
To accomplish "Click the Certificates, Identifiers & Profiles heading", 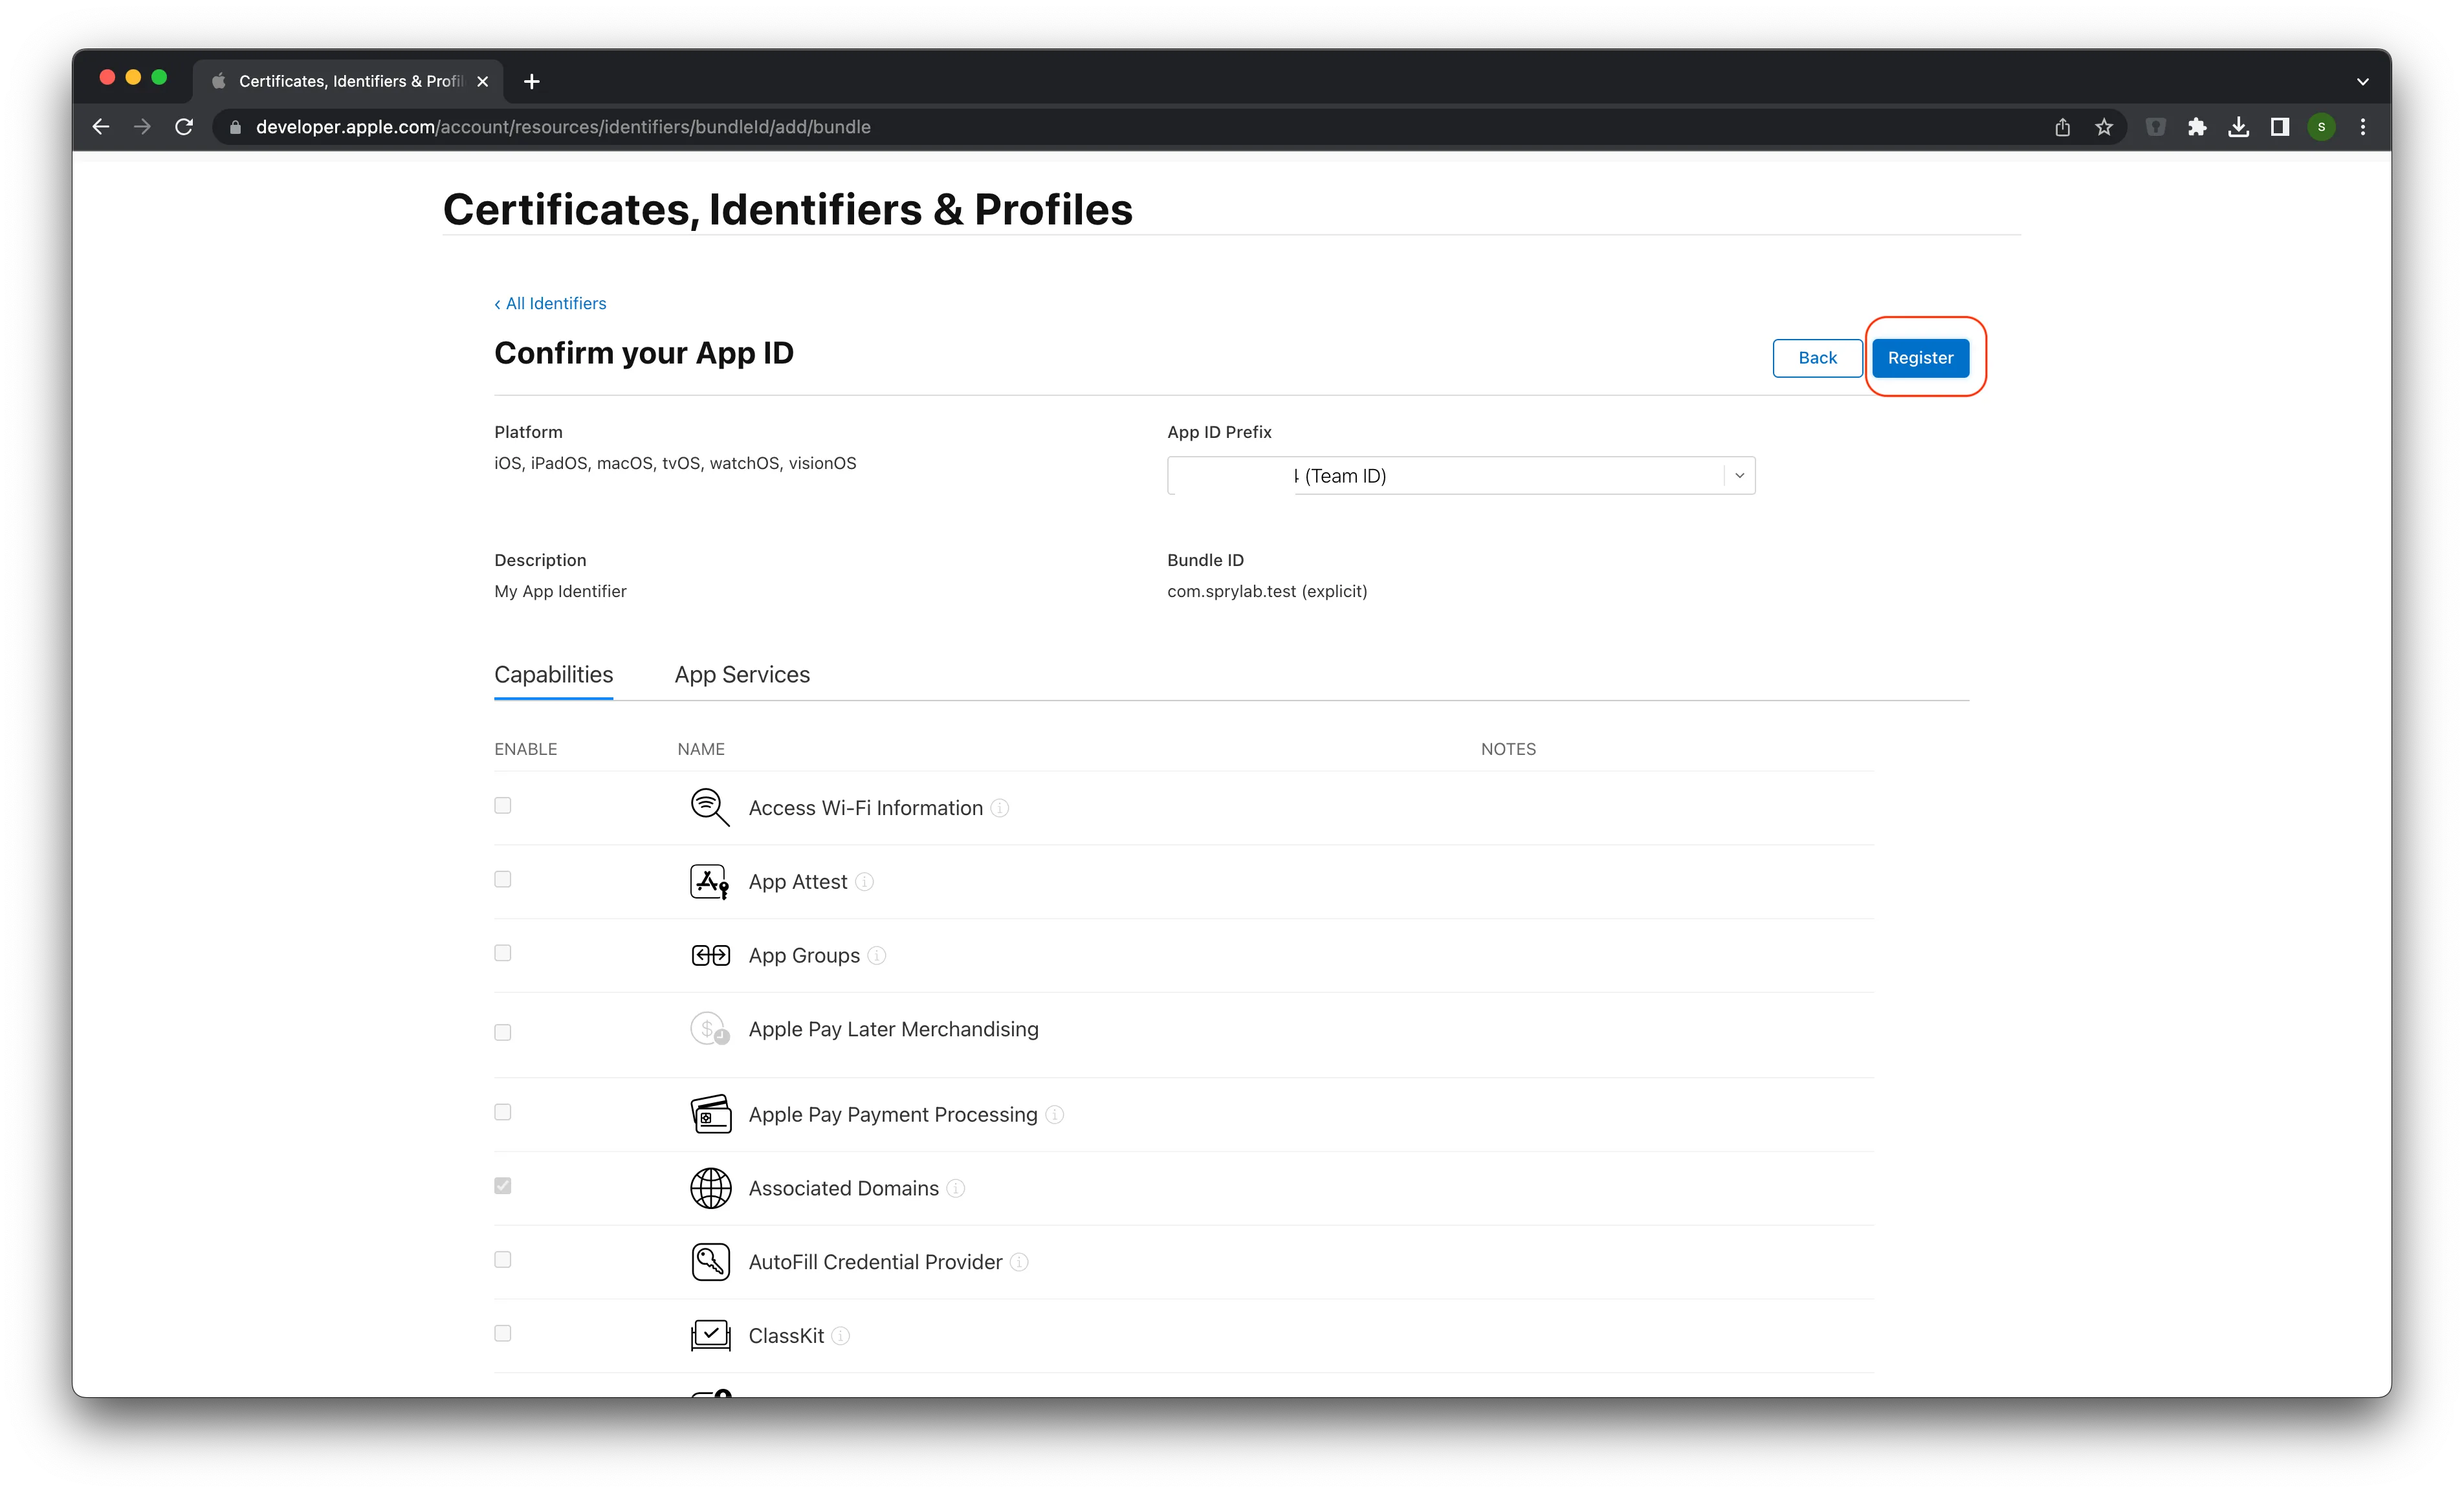I will (788, 209).
